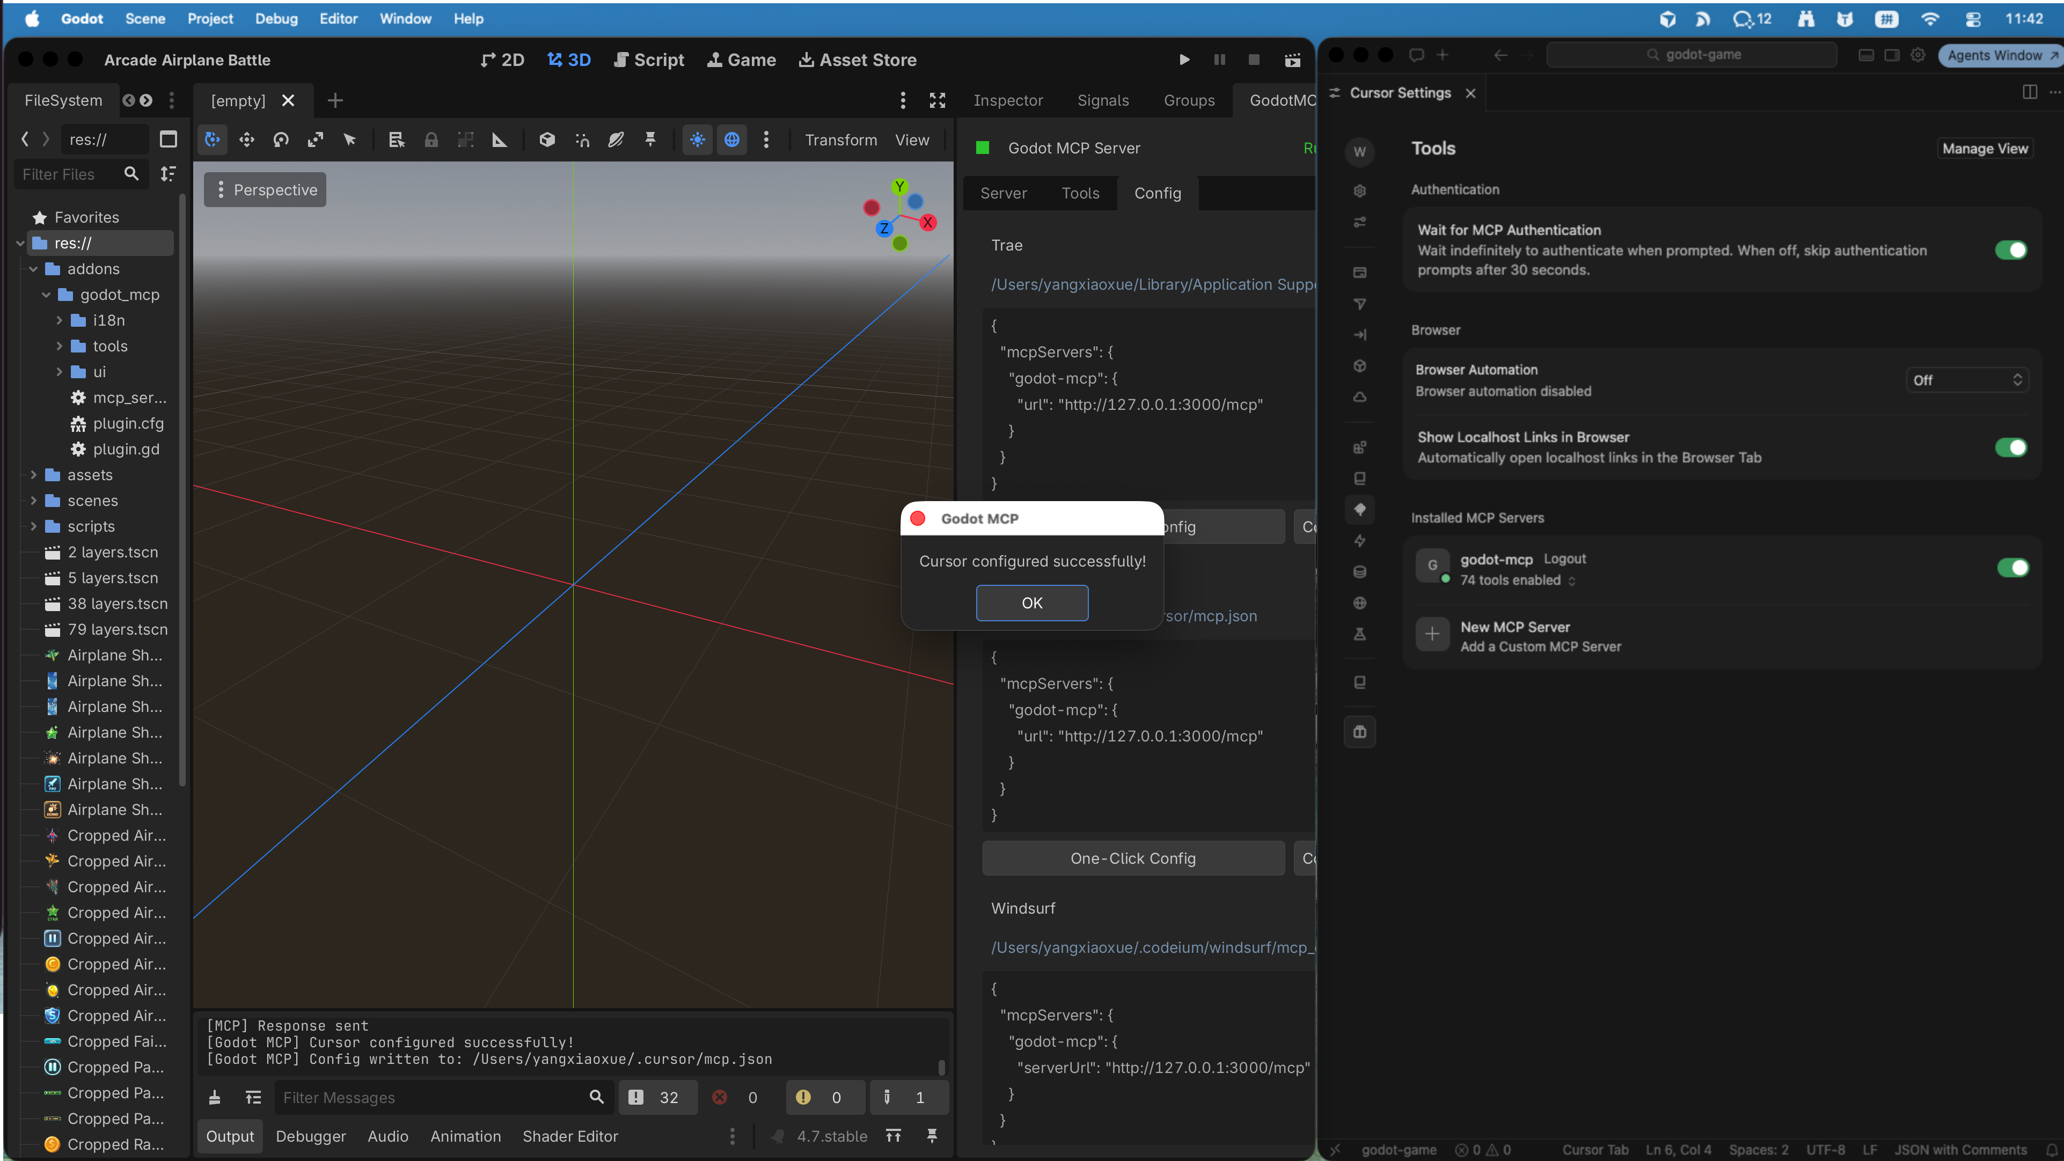Open the Agents Window button
2064x1161 pixels.
click(x=2001, y=55)
